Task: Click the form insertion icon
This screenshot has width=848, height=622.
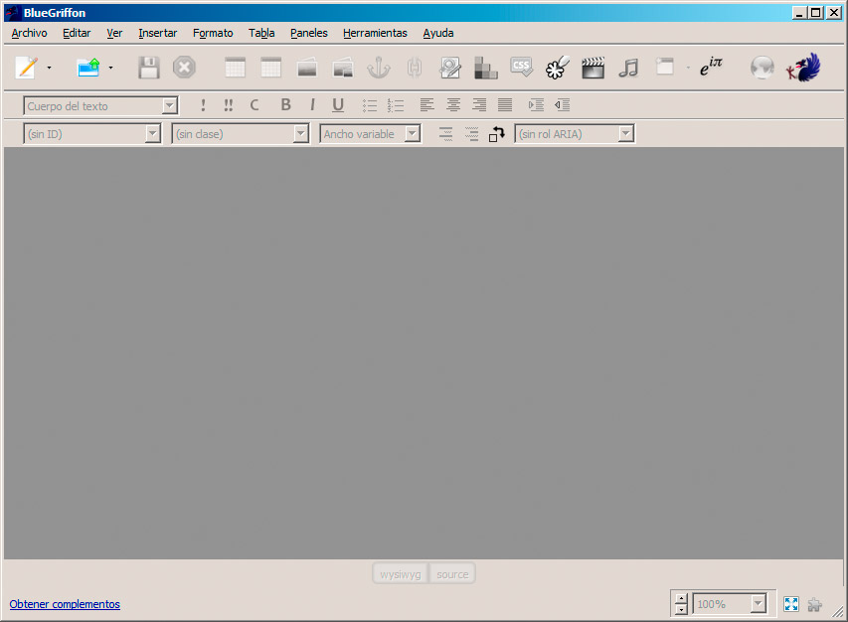Action: coord(450,69)
